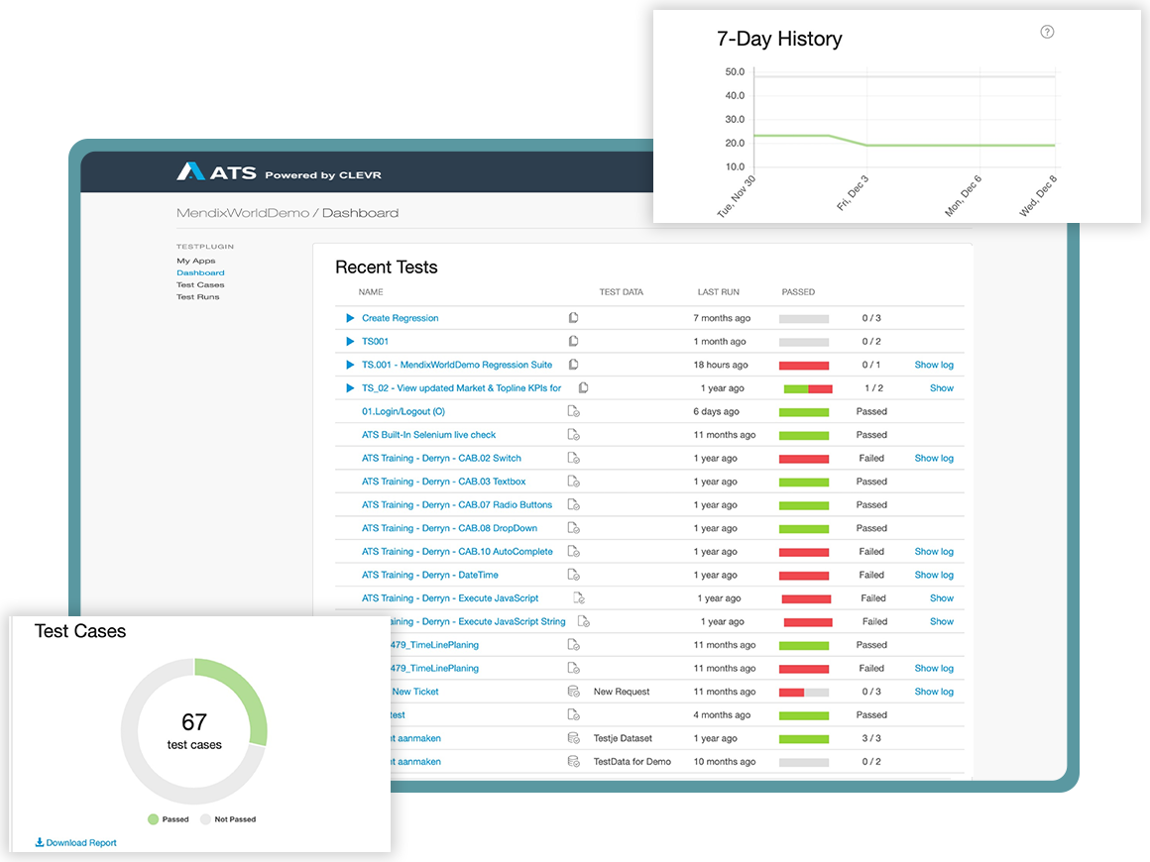Image resolution: width=1150 pixels, height=862 pixels.
Task: Click the ATS logo in header
Action: [216, 171]
